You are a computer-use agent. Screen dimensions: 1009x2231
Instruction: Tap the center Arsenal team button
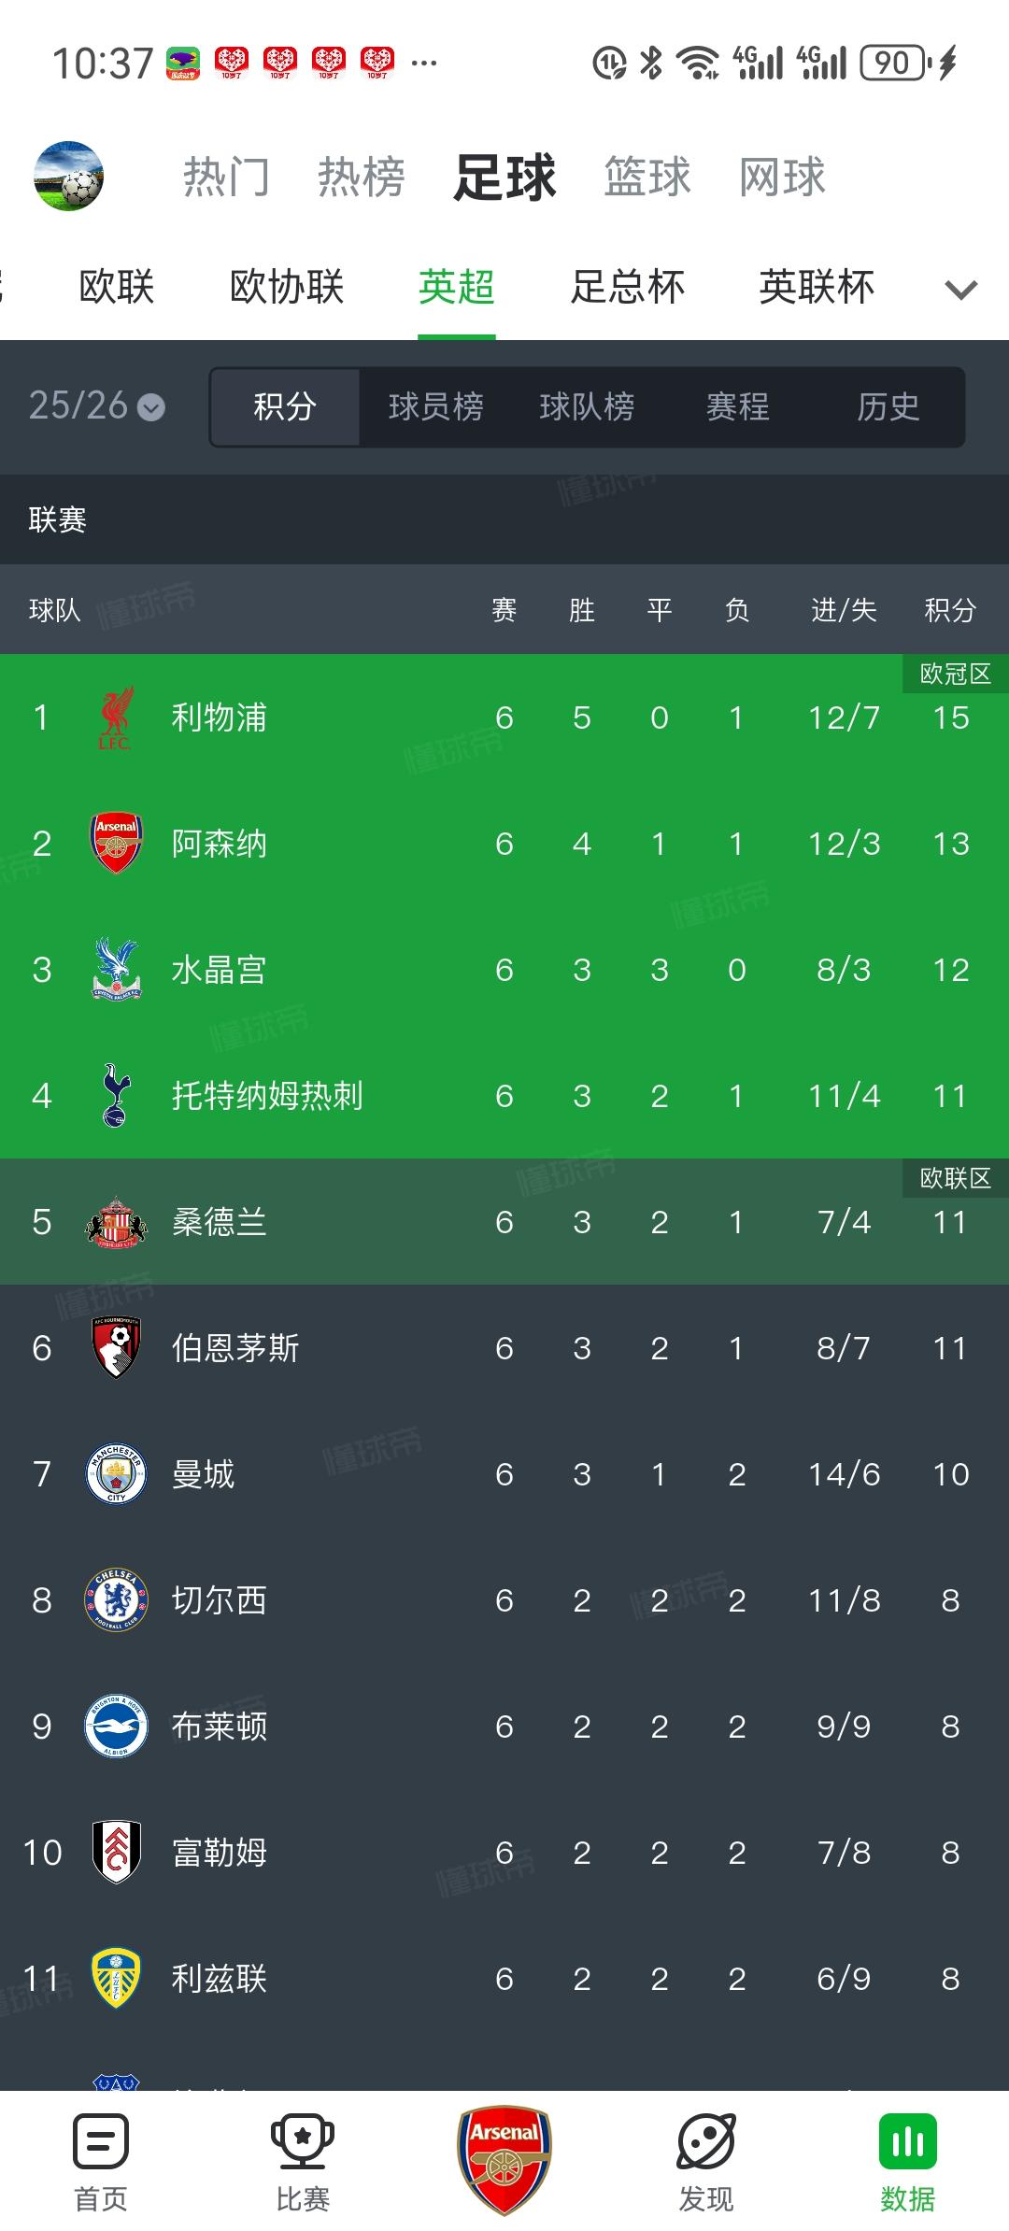click(504, 2159)
